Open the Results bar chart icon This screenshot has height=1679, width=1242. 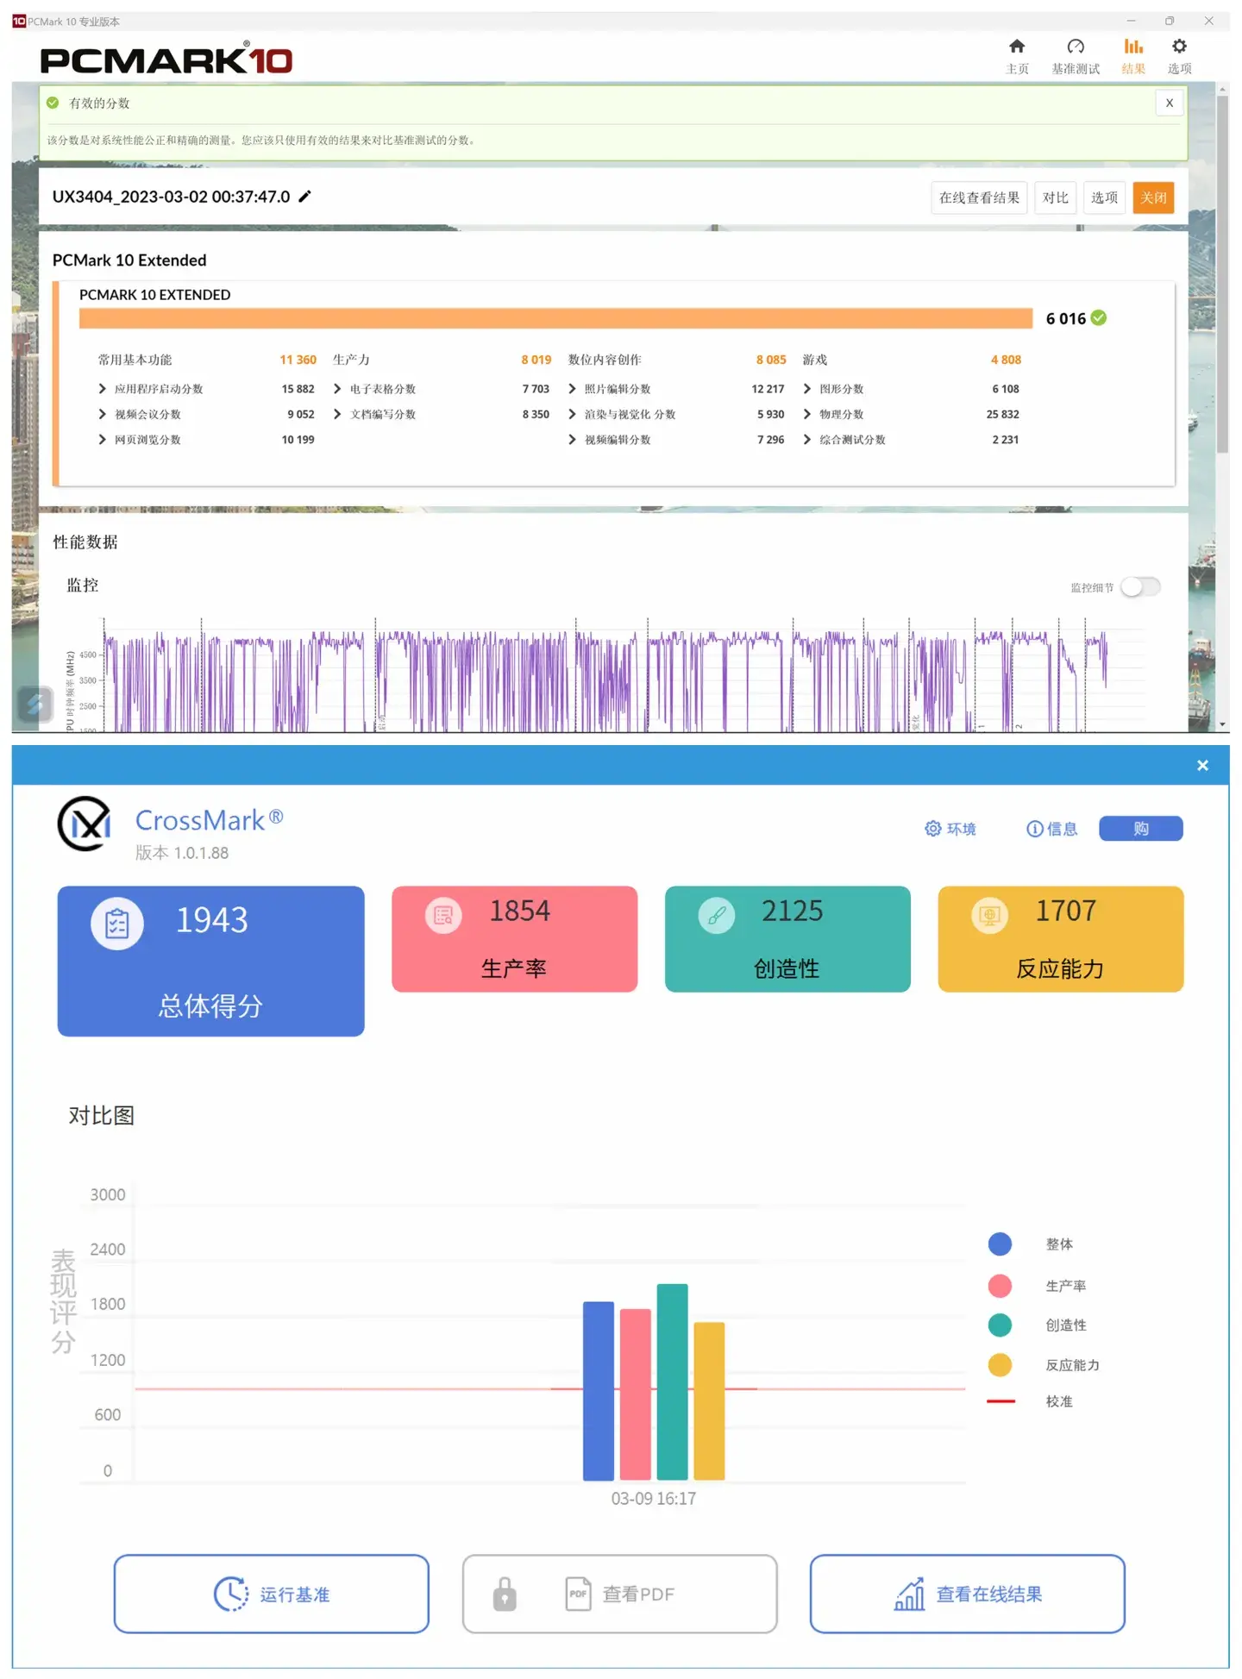point(1133,47)
